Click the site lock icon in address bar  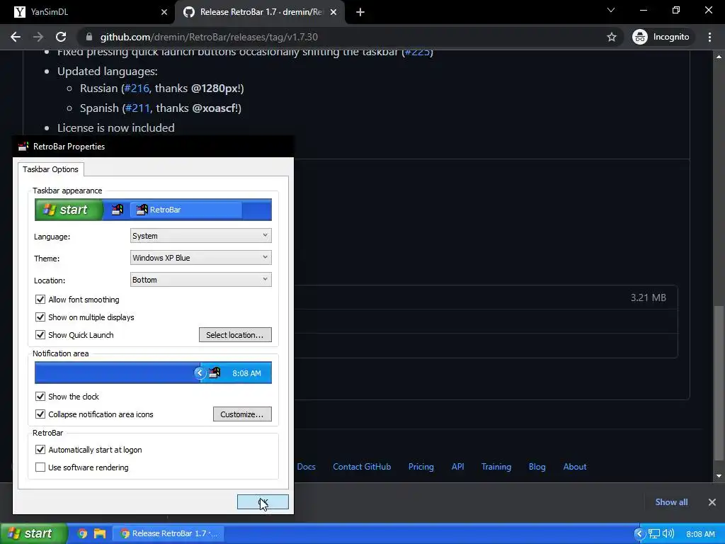[x=89, y=37]
